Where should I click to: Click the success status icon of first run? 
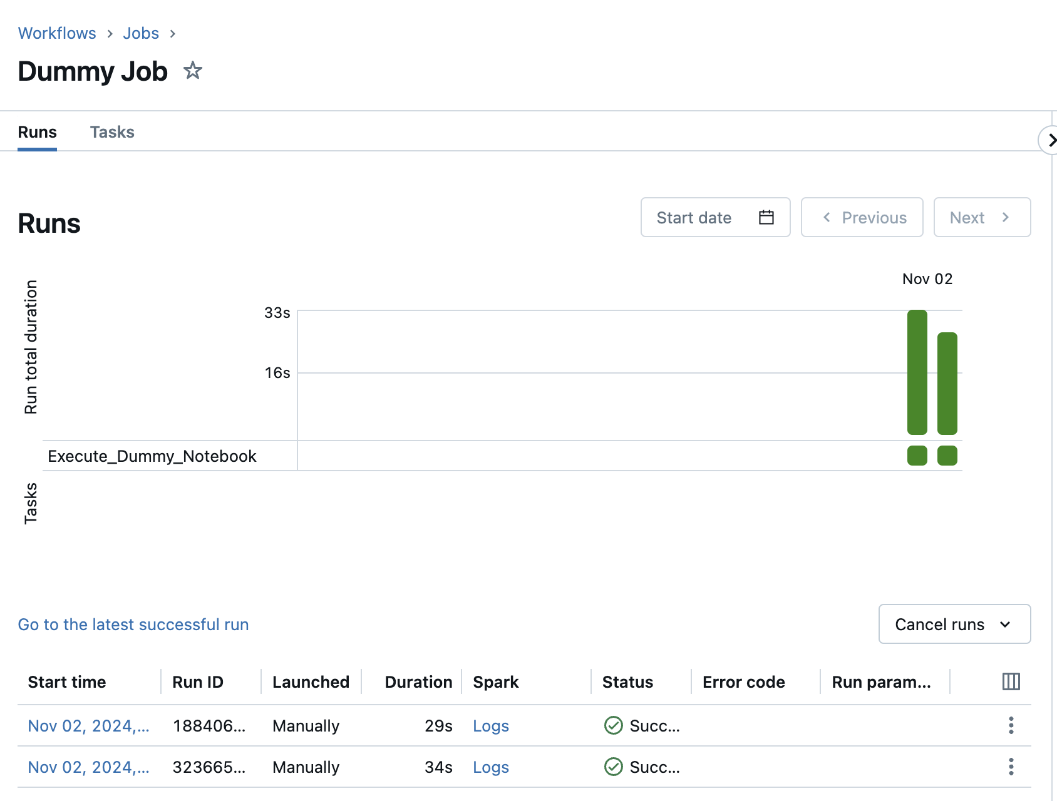pyautogui.click(x=613, y=725)
